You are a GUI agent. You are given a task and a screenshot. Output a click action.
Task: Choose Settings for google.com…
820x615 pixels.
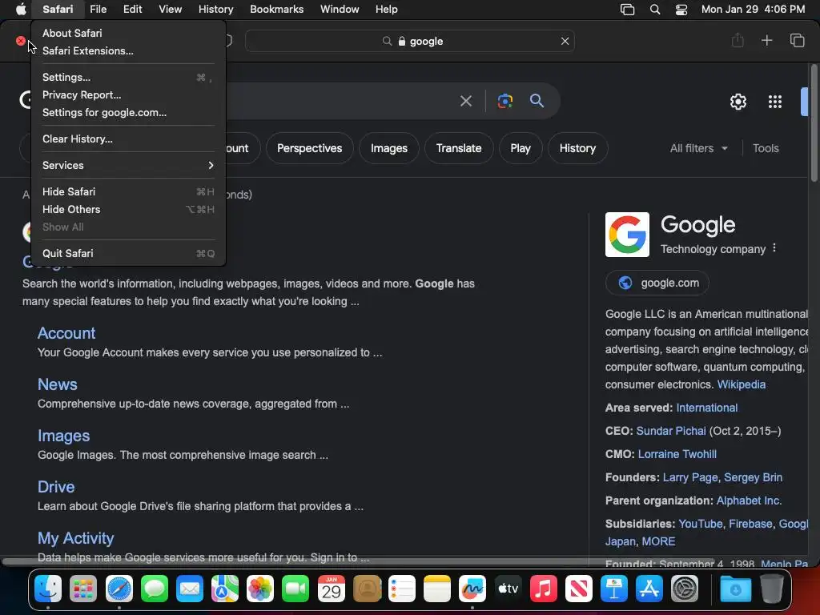tap(128, 112)
